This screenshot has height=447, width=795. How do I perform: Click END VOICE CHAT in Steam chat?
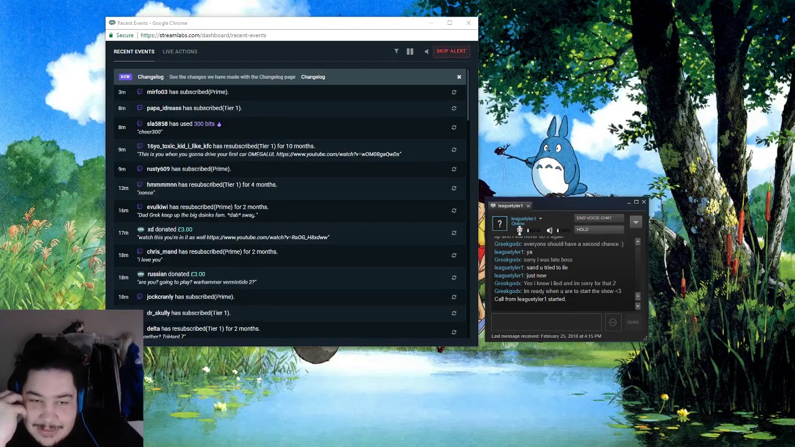[x=599, y=218]
